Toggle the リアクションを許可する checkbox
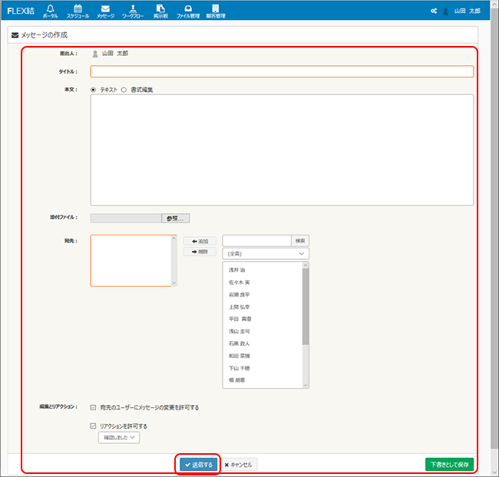Image resolution: width=499 pixels, height=477 pixels. point(93,426)
